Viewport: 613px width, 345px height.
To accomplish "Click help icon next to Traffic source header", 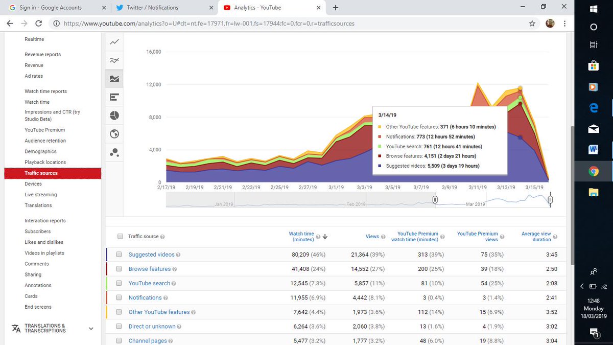I will pyautogui.click(x=162, y=237).
